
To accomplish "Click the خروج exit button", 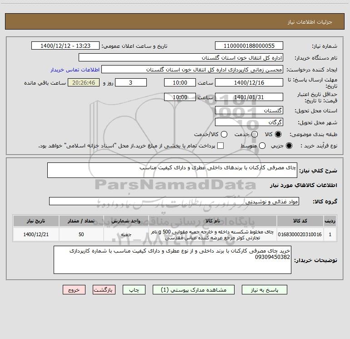I will (x=74, y=290).
